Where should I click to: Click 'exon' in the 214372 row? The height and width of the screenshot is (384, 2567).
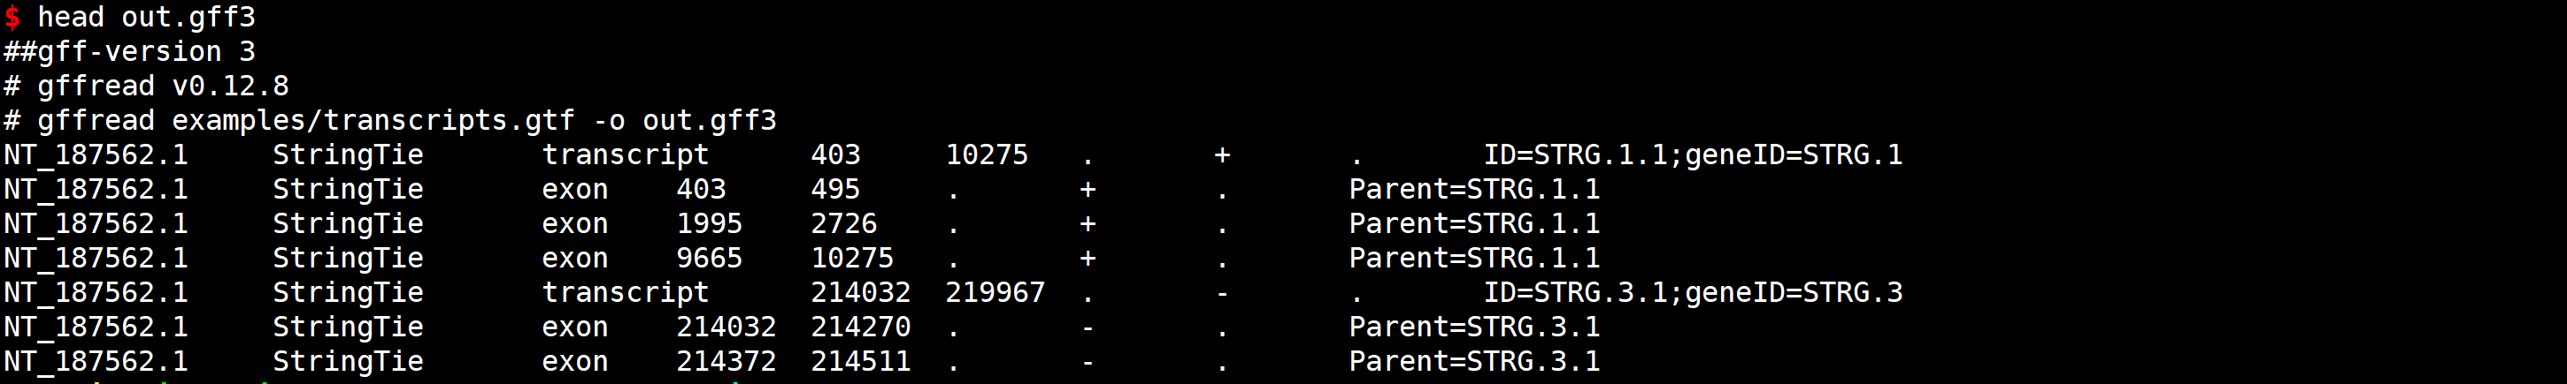[575, 361]
